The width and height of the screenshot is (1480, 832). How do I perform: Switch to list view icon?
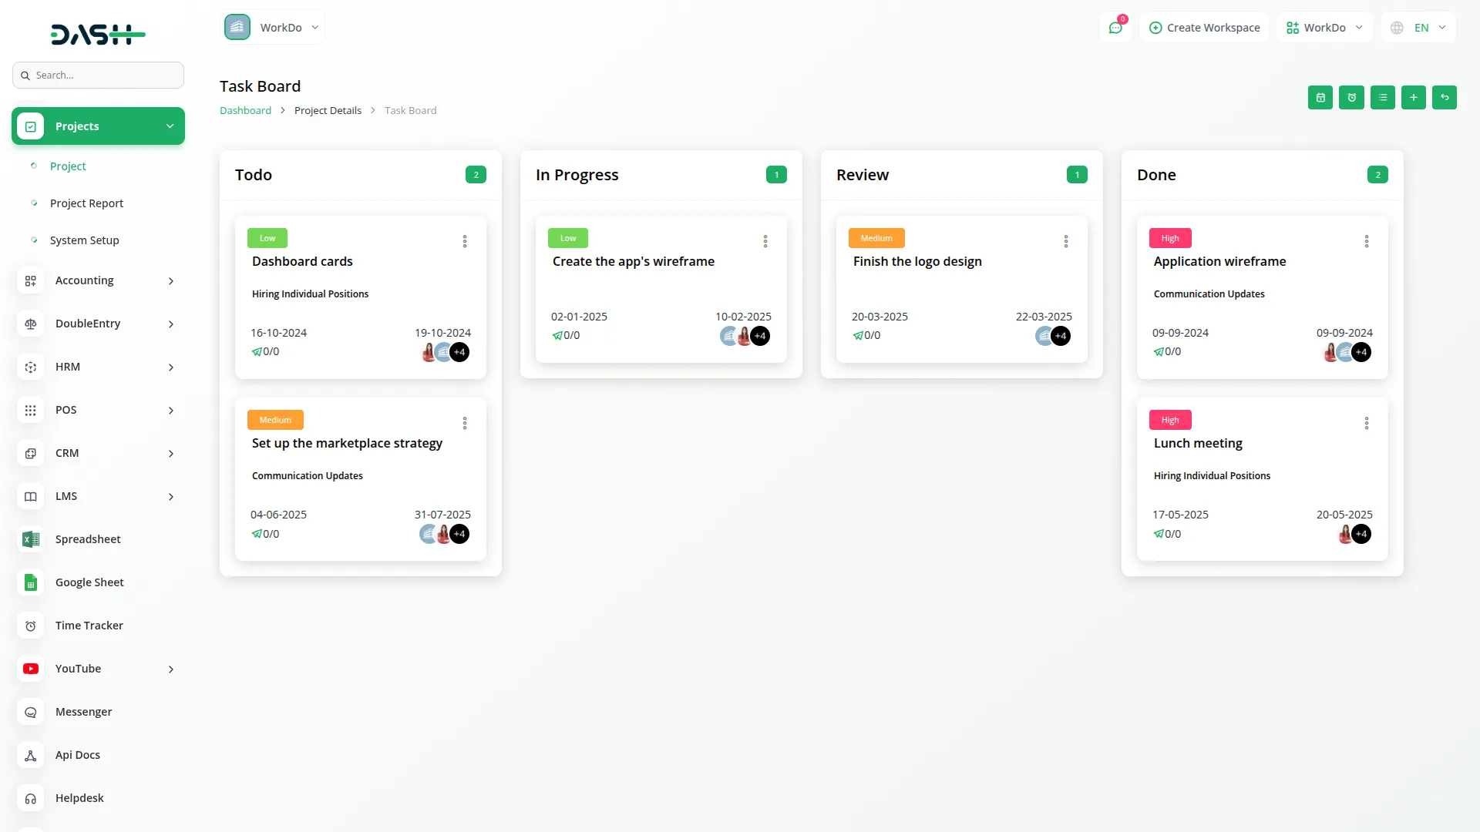tap(1382, 98)
